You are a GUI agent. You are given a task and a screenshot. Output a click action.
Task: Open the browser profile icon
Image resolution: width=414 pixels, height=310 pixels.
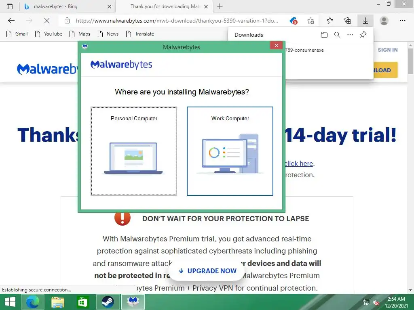pos(384,21)
